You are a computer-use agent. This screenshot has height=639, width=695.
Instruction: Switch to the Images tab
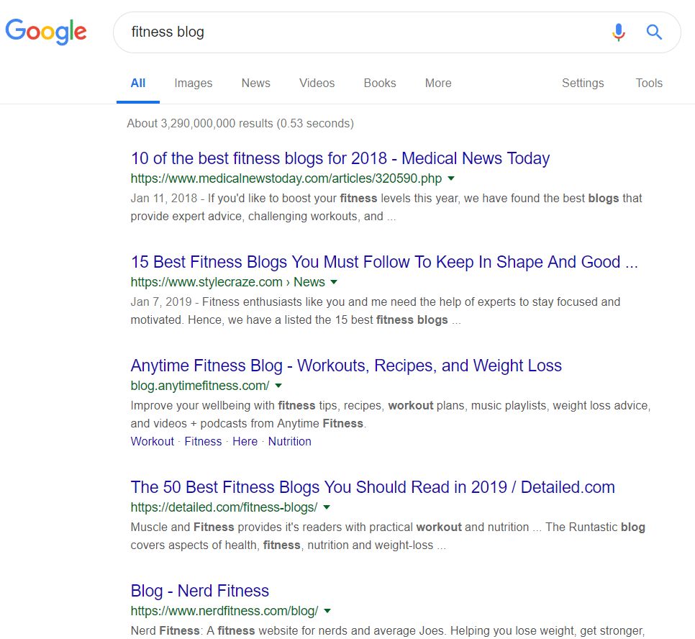193,83
